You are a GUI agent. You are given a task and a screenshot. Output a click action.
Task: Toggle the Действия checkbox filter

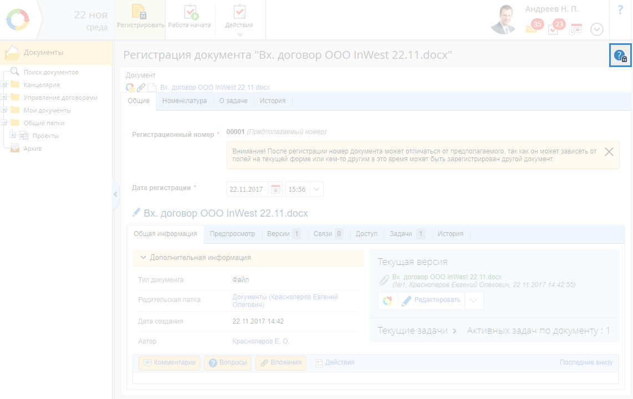tap(335, 362)
